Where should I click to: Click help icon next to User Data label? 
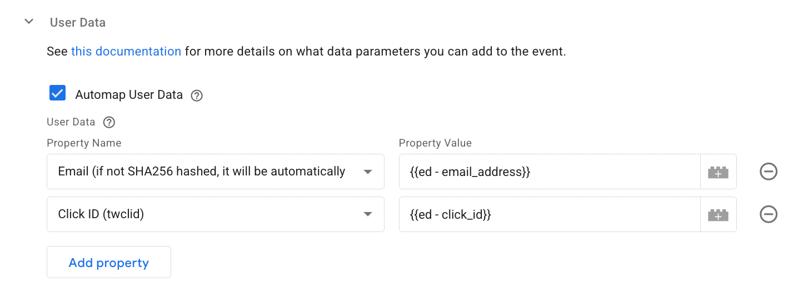pos(109,122)
